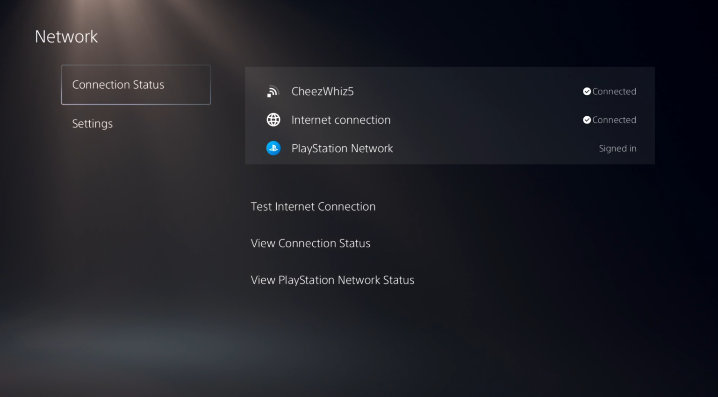Switch to the Settings section
The image size is (718, 397).
click(92, 124)
